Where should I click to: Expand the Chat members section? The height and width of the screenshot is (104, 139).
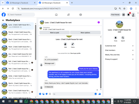119,50
